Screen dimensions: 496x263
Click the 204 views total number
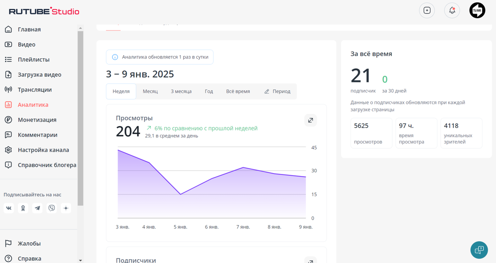(x=128, y=131)
